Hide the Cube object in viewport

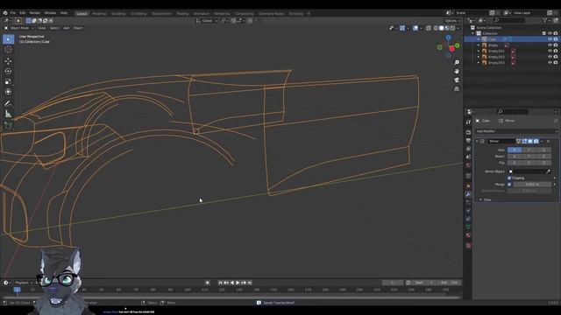point(550,39)
